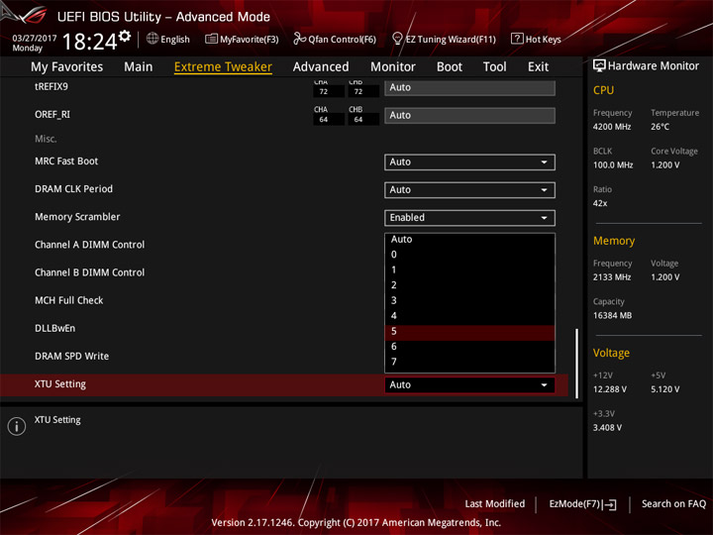
Task: Click Last Modified at the bottom
Action: [x=495, y=503]
